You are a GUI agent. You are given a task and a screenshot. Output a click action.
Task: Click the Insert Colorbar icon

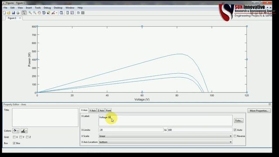68,13
